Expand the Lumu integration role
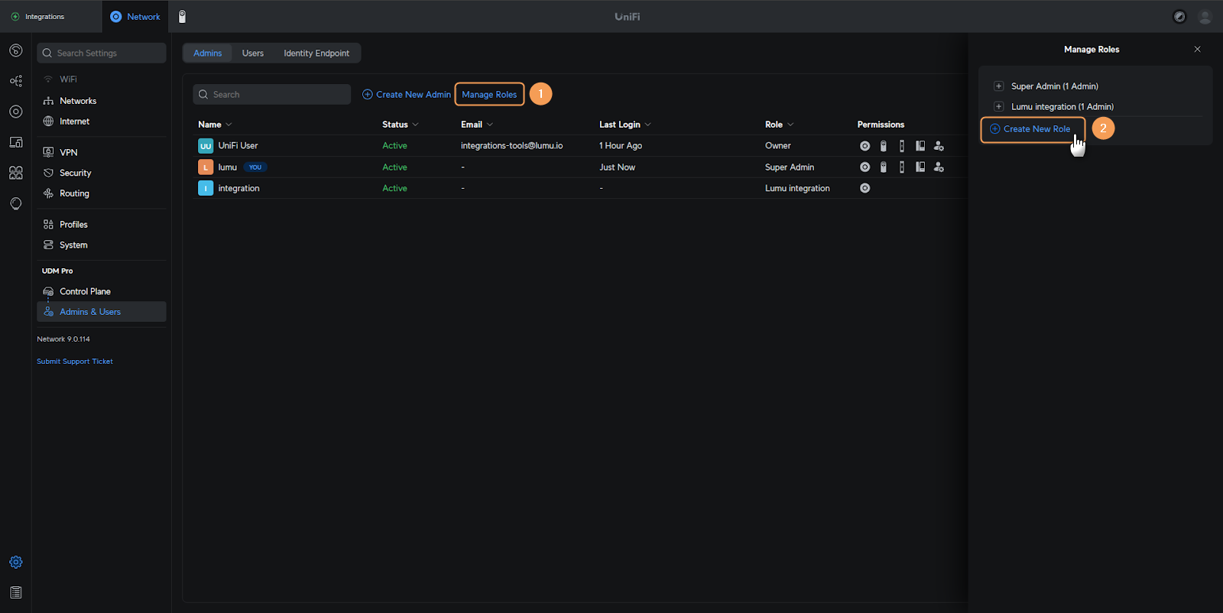The image size is (1223, 613). pyautogui.click(x=998, y=107)
